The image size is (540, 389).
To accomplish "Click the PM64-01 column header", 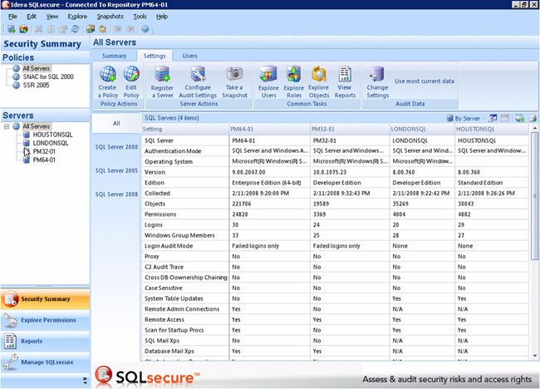I will coord(269,129).
